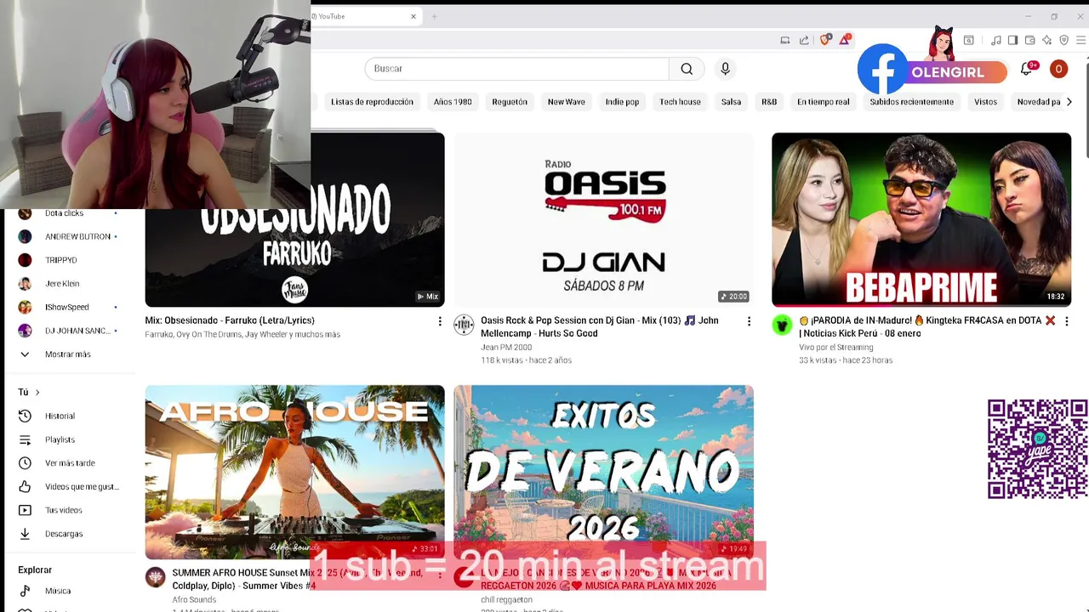1089x612 pixels.
Task: Select the Listas de reproducción chip
Action: point(372,102)
